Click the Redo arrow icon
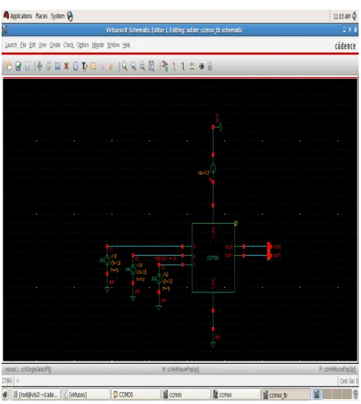Screen dimensions: 361x404 tap(112, 67)
